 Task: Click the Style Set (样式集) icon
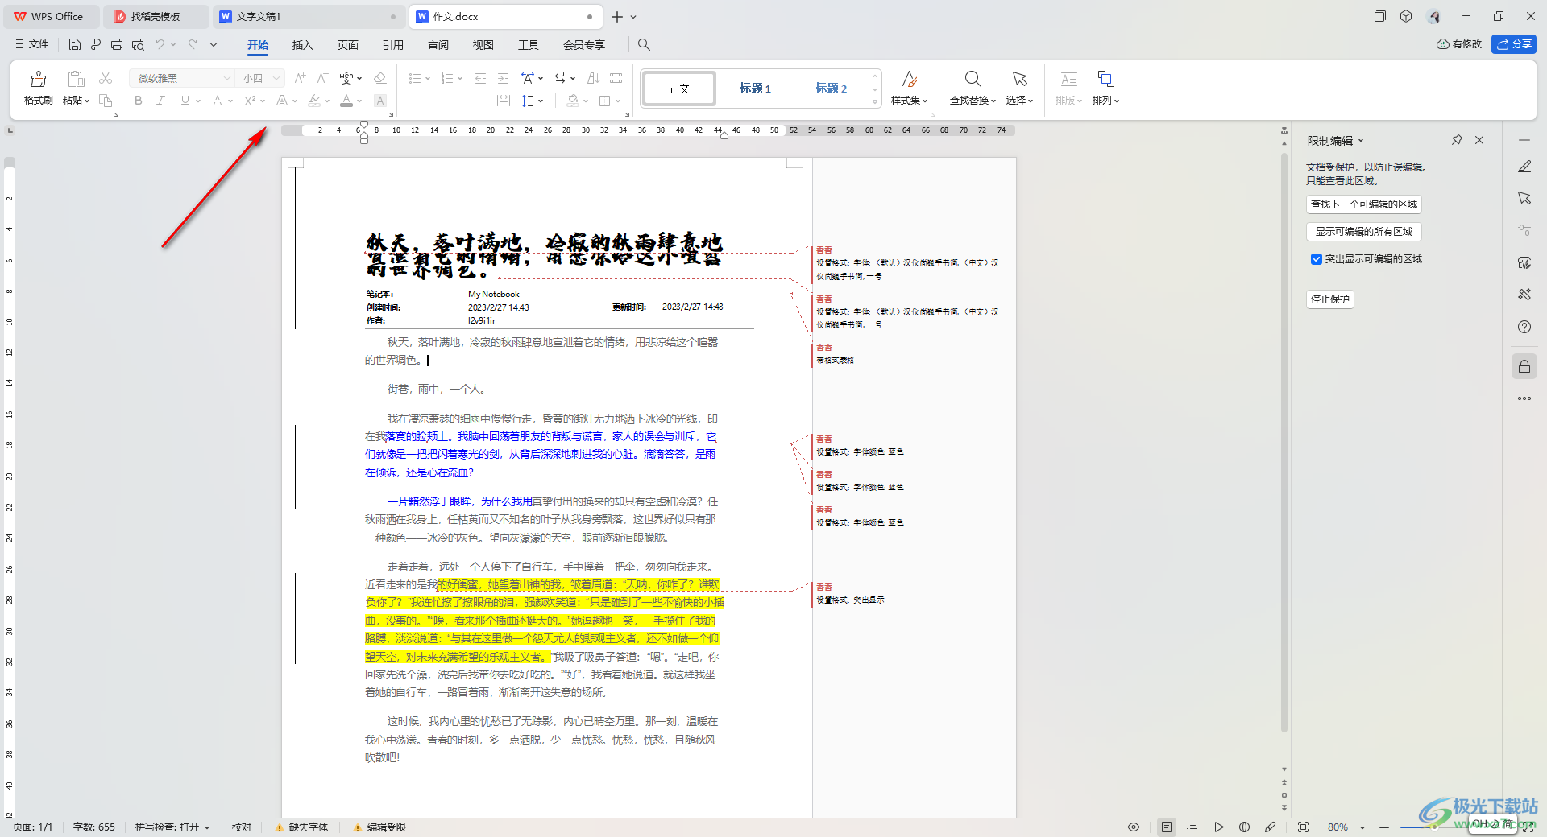pyautogui.click(x=909, y=79)
